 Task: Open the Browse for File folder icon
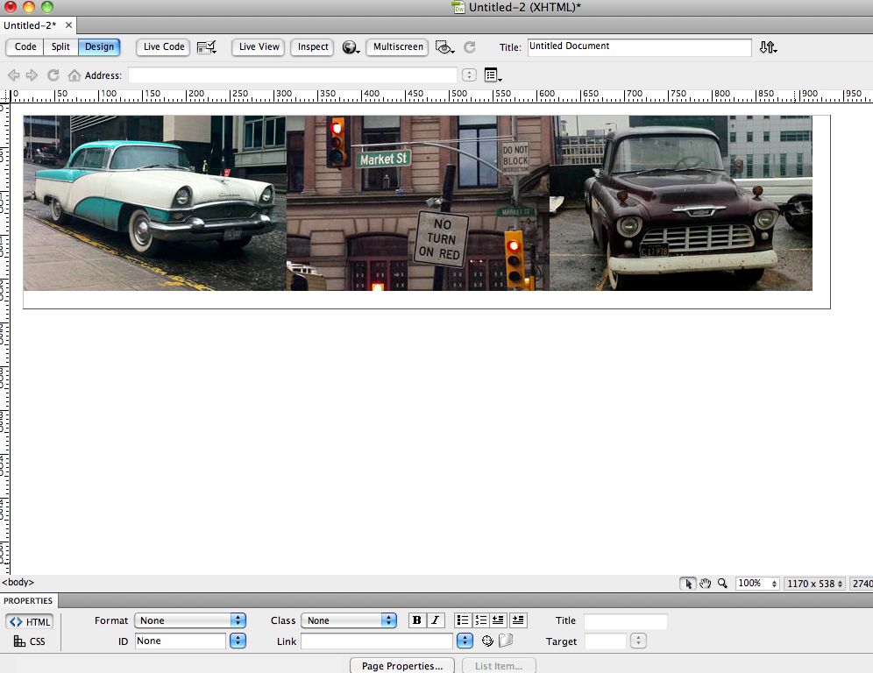pos(507,641)
